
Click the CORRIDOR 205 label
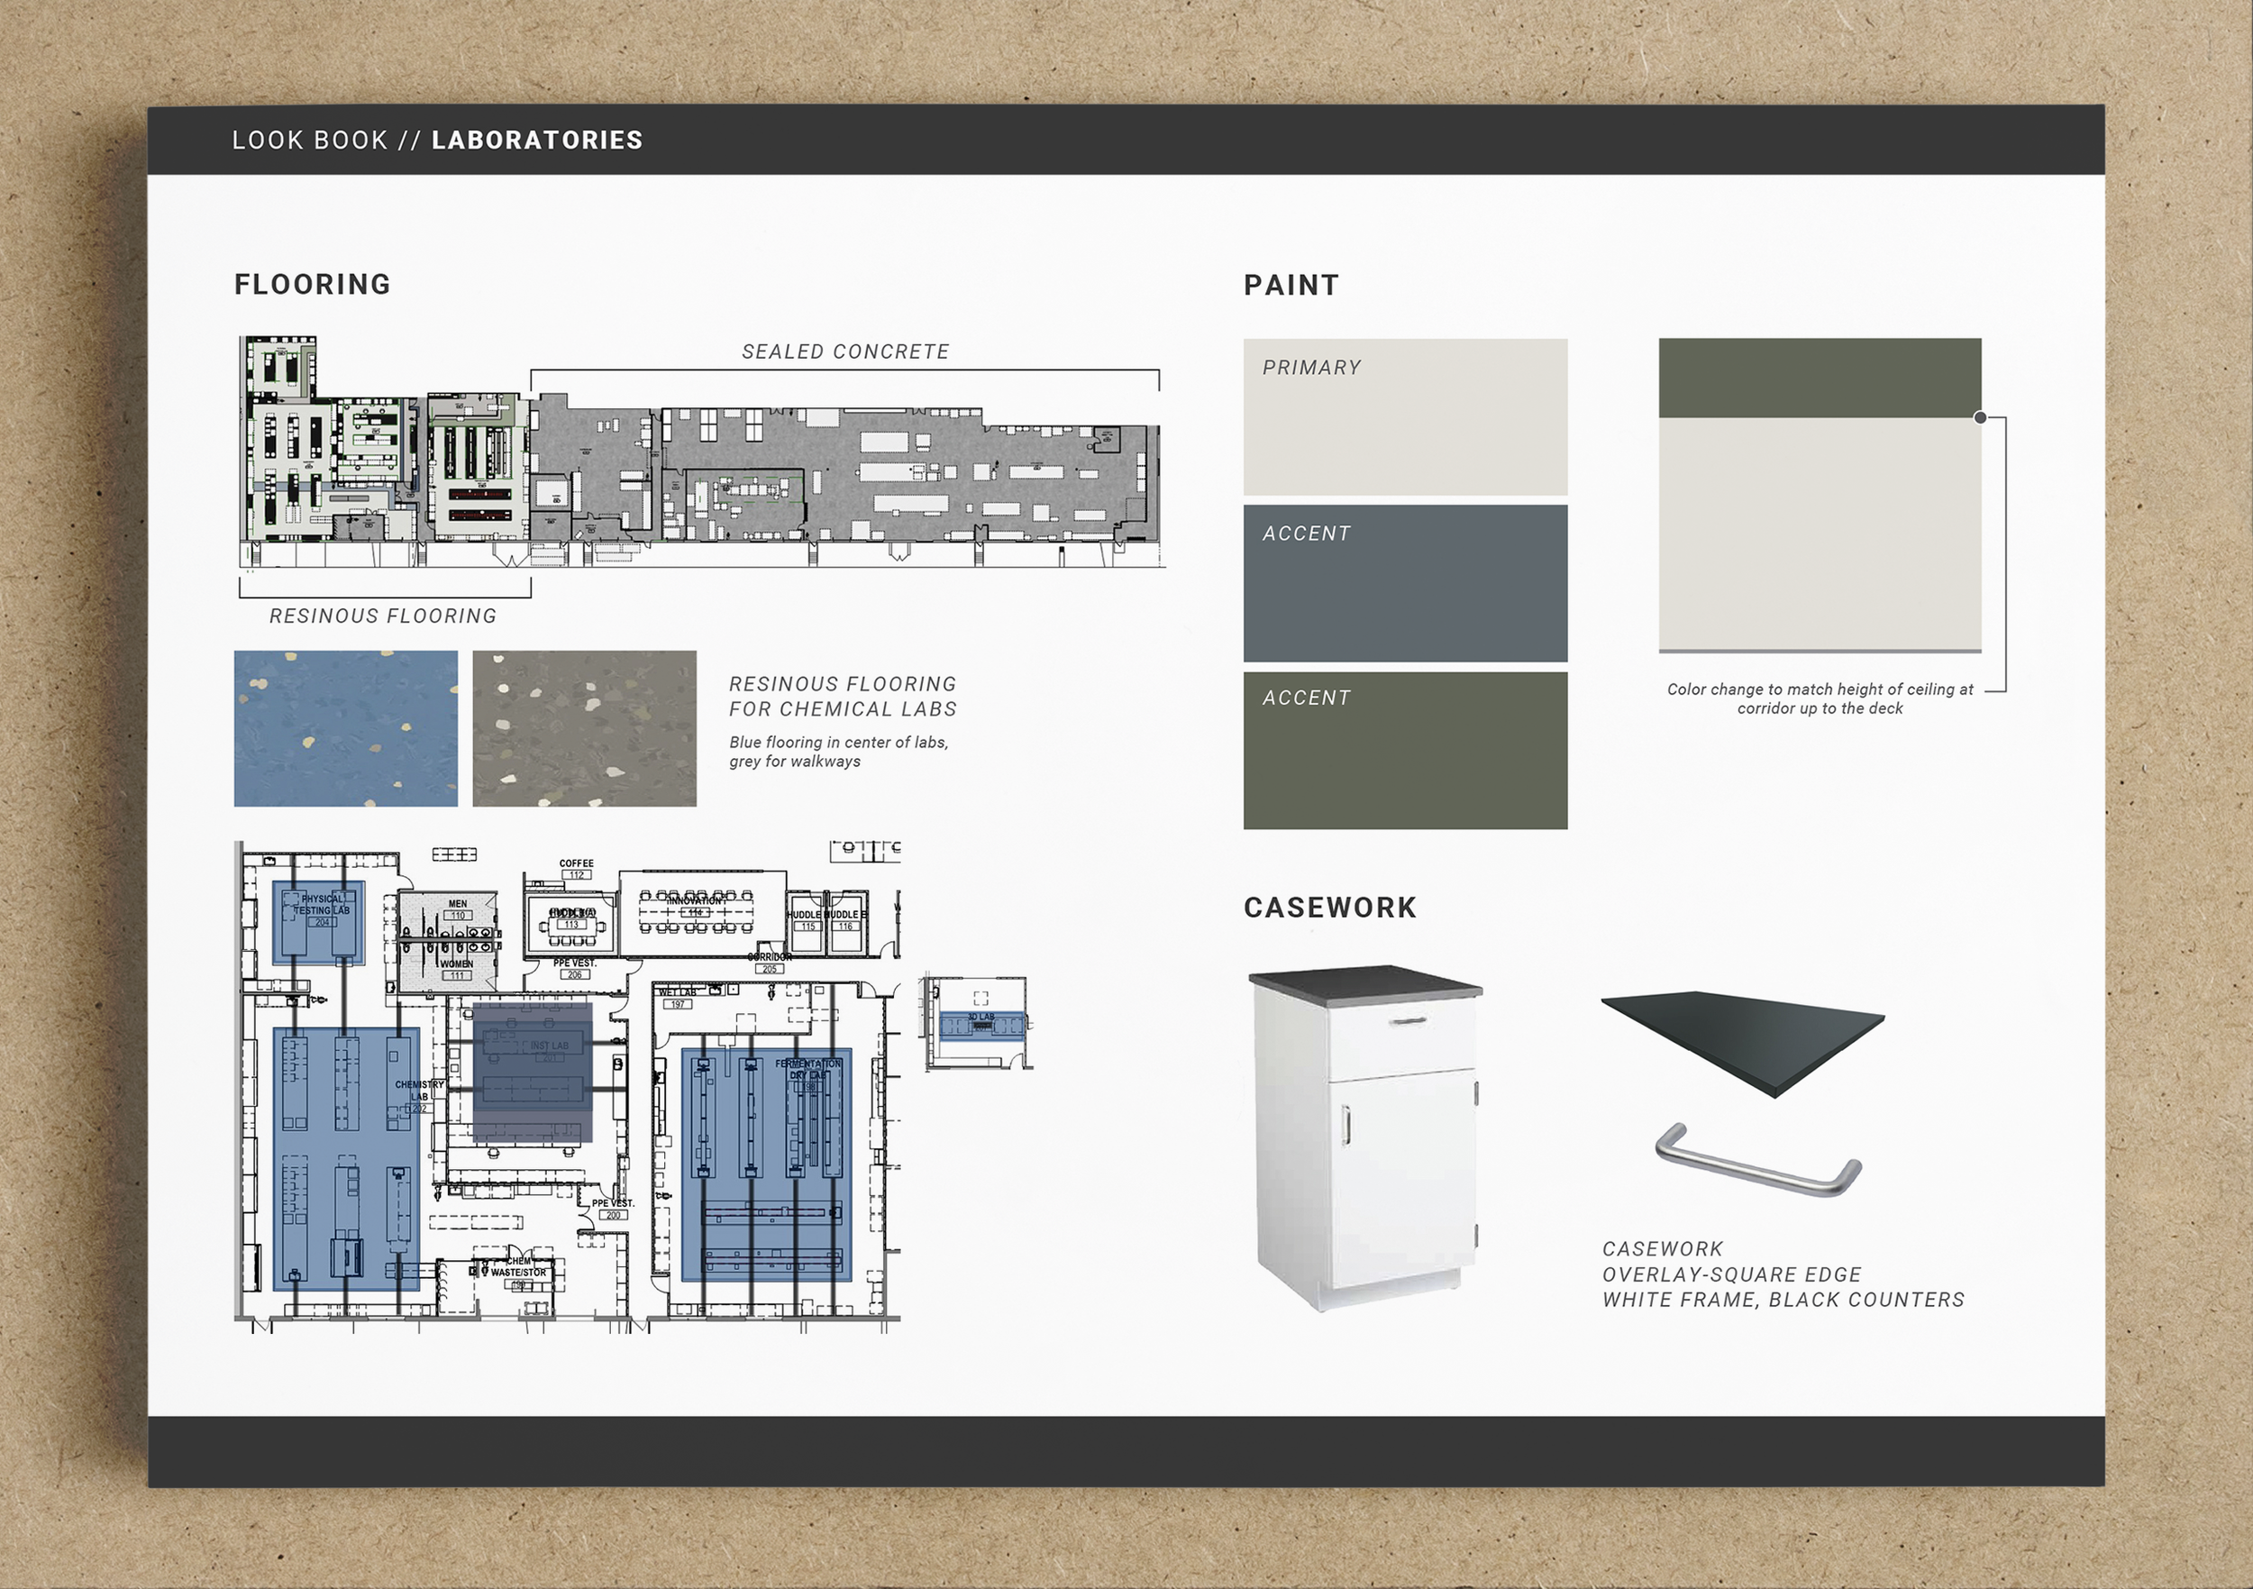click(x=770, y=963)
